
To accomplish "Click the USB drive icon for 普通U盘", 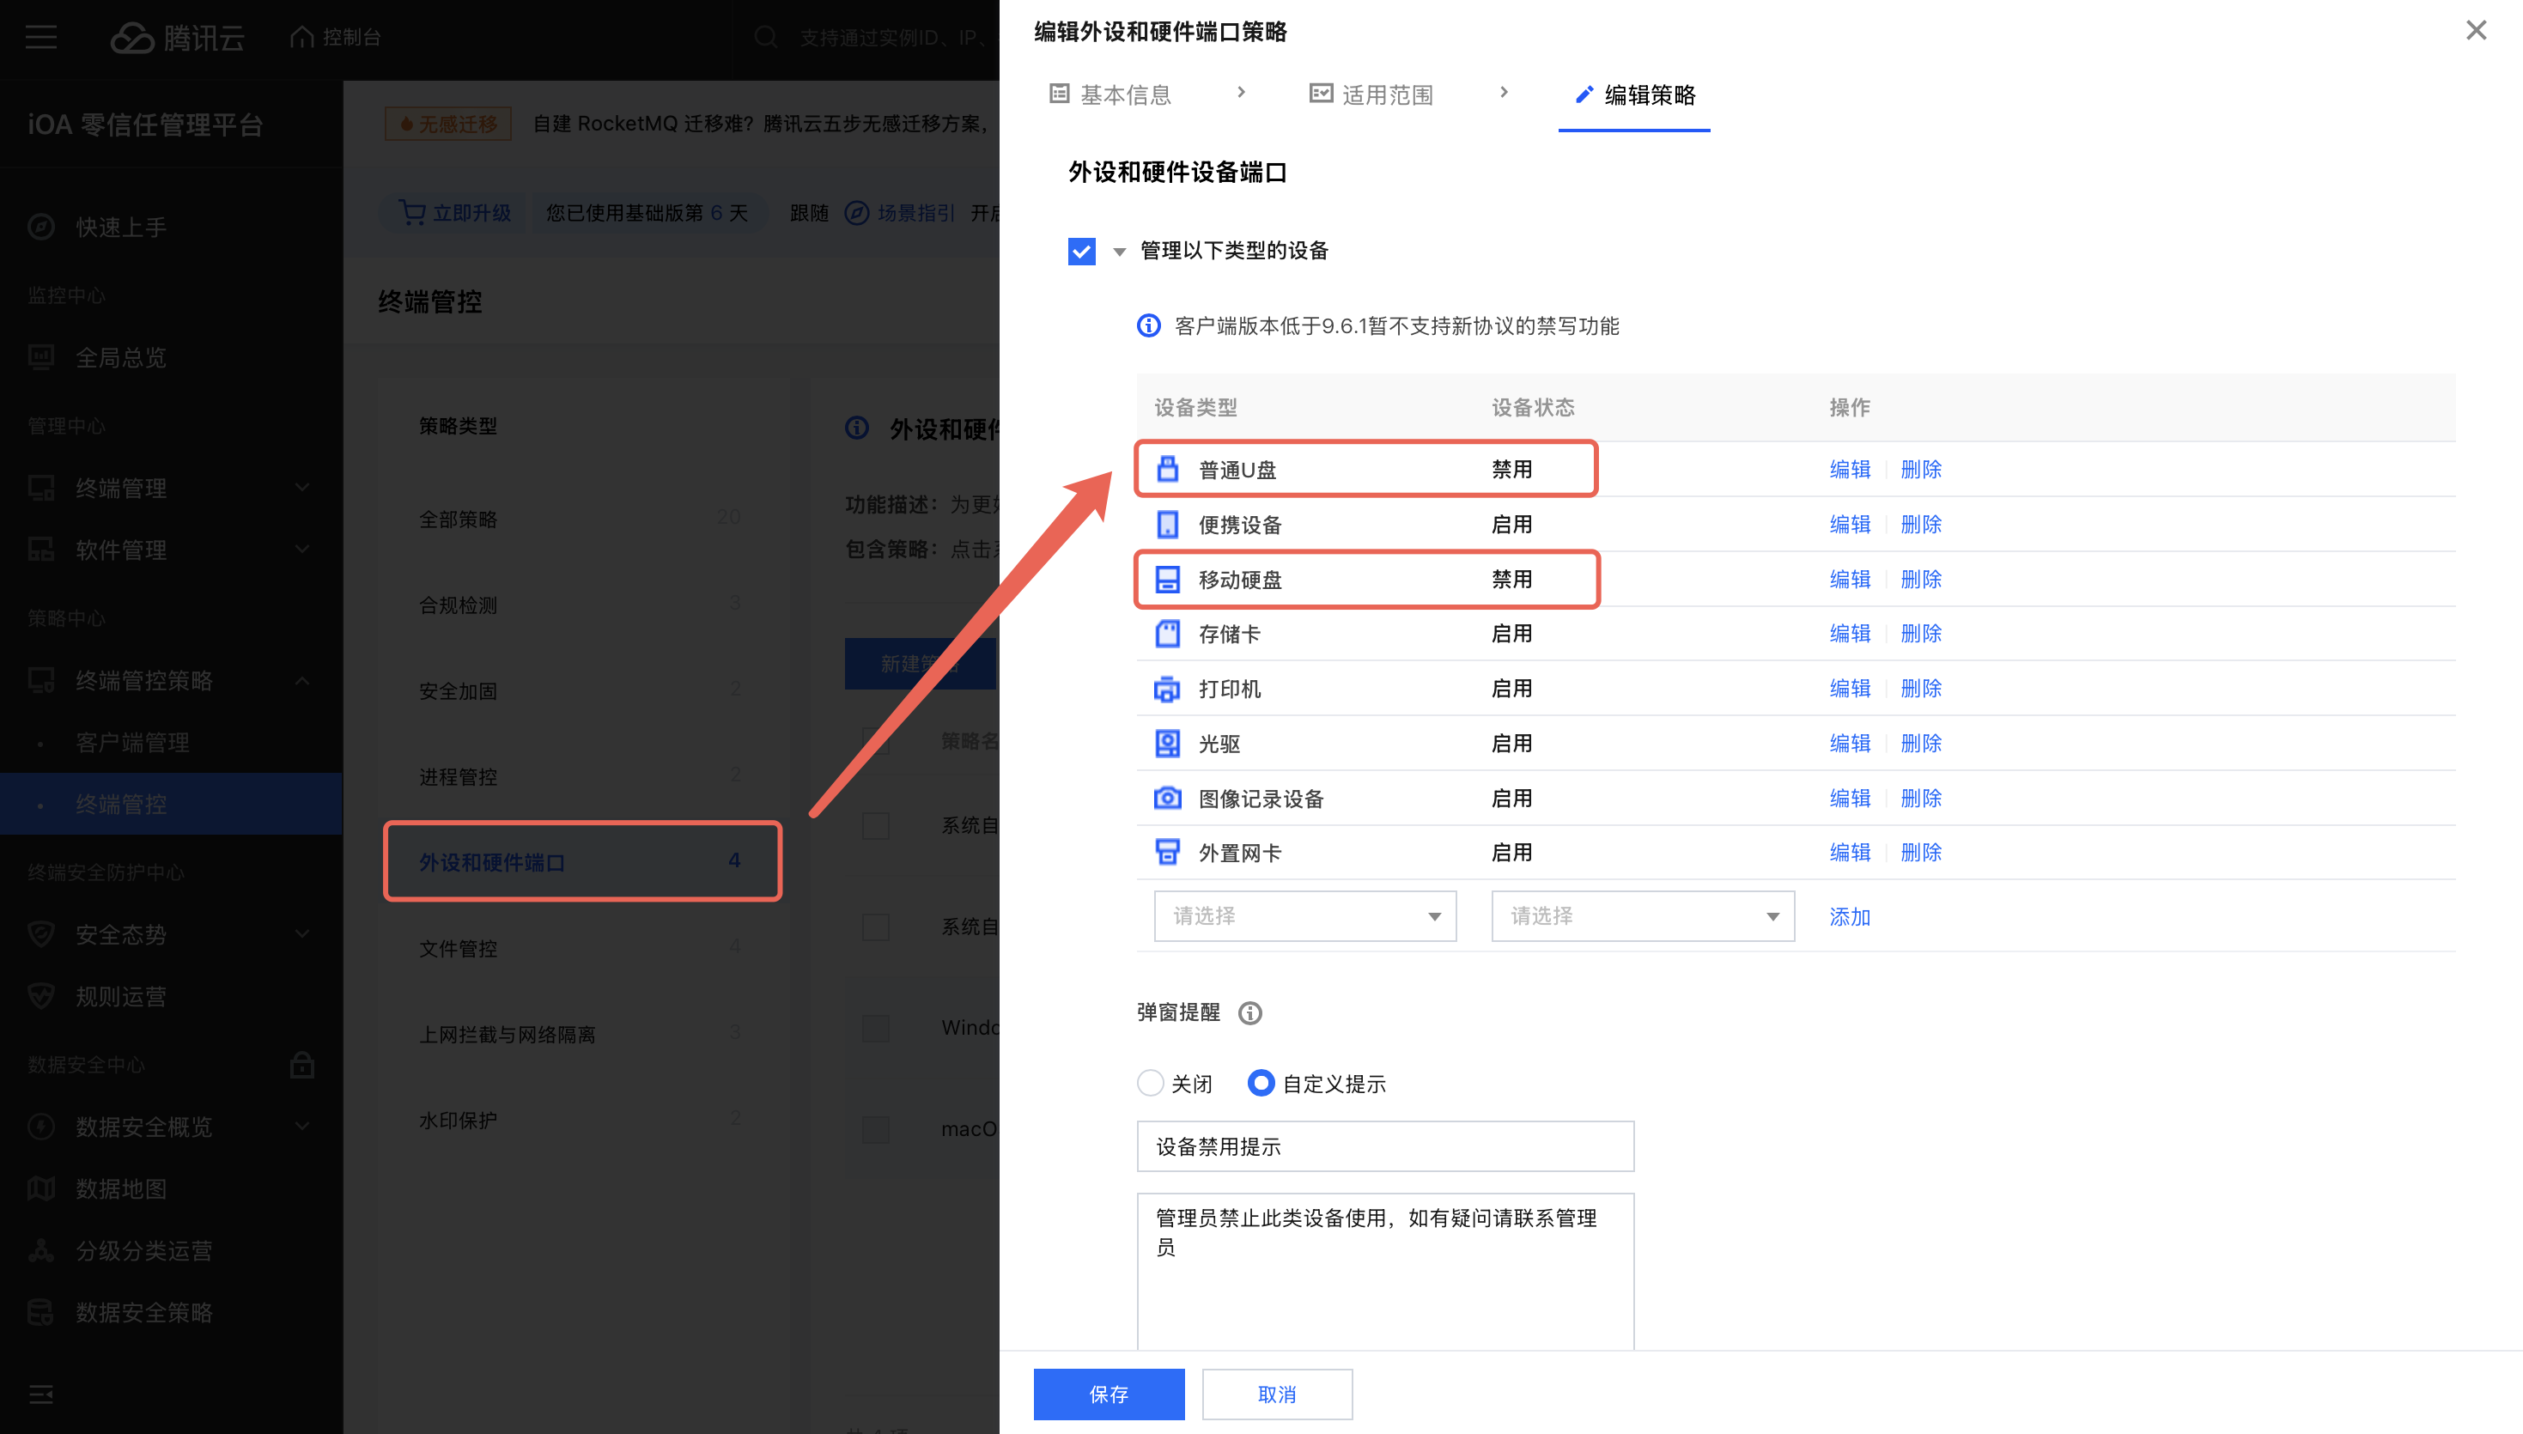I will 1167,469.
